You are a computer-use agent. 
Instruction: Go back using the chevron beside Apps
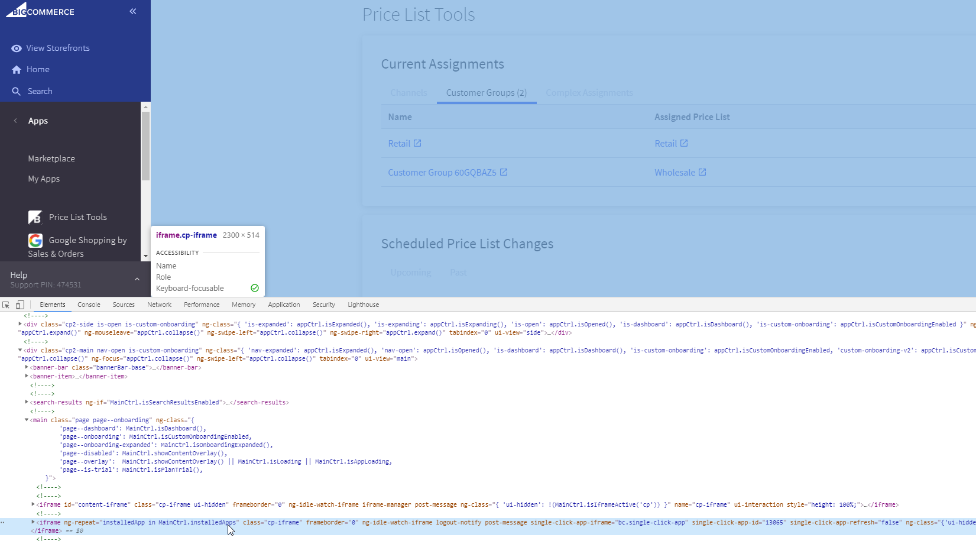click(x=15, y=121)
